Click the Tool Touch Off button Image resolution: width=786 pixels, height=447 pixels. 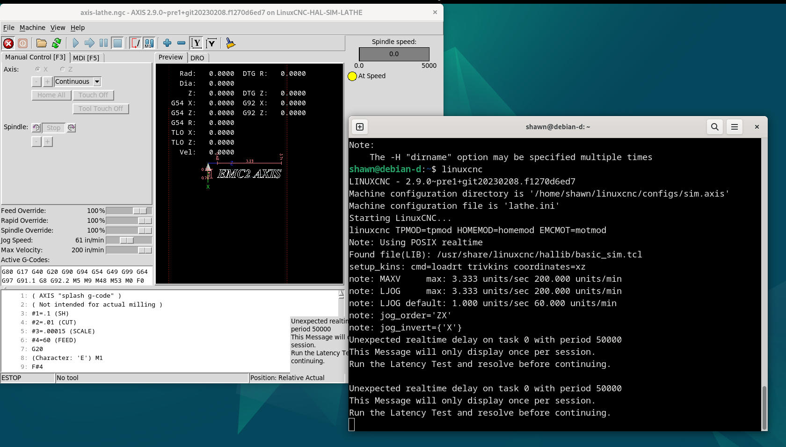[101, 109]
